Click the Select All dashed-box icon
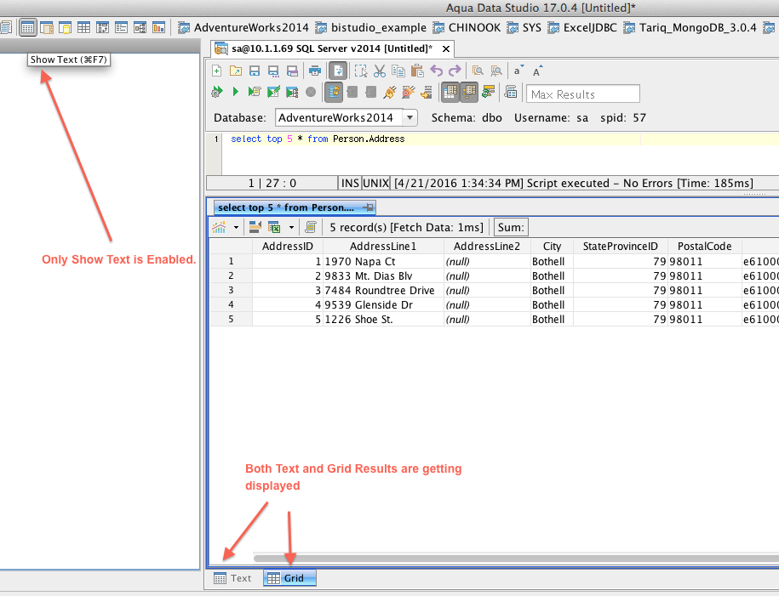Screen dimensions: 779x596 pyautogui.click(x=361, y=71)
